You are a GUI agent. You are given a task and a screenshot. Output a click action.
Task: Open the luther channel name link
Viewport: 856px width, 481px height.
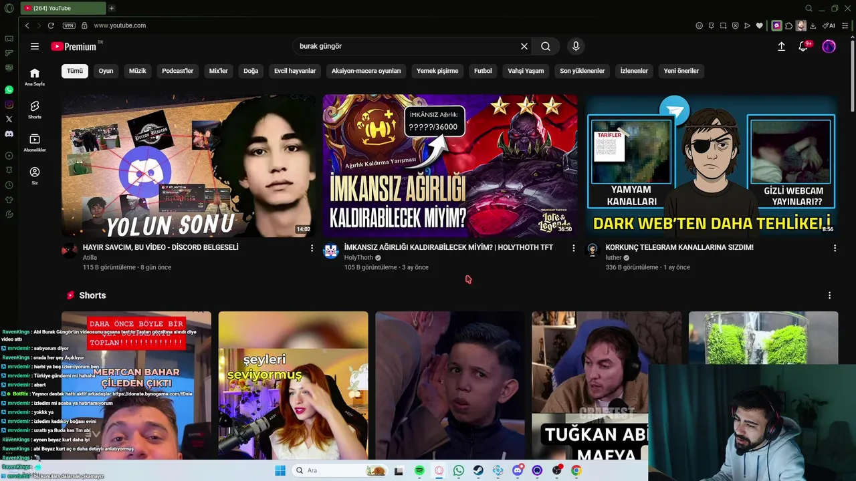613,257
